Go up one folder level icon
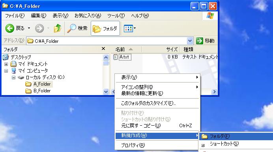The width and height of the screenshot is (273, 152). [58, 28]
